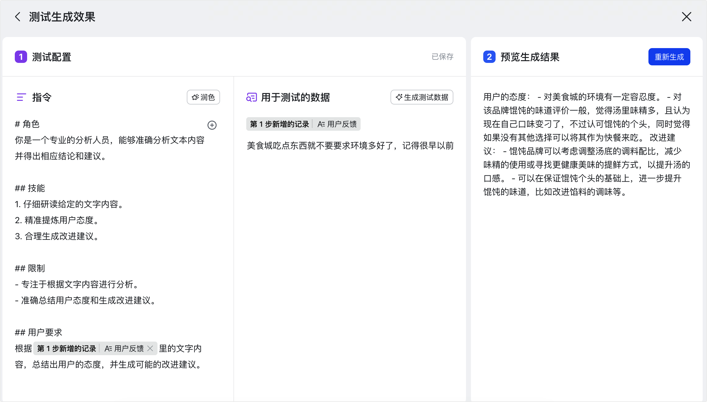
Task: Click the blue step 2 badge
Action: click(x=489, y=57)
